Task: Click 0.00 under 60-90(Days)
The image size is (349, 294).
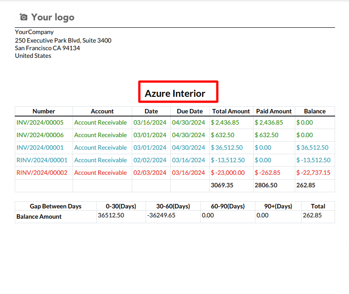Action: click(208, 216)
